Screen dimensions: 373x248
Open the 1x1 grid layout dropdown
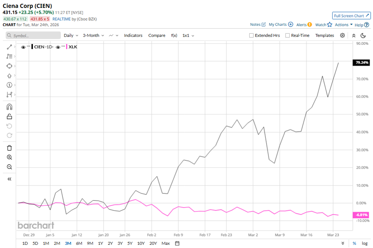click(x=188, y=35)
